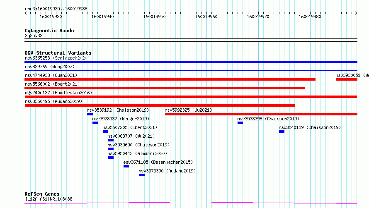Click the thick blue bar of nsv6365253

click(191, 62)
